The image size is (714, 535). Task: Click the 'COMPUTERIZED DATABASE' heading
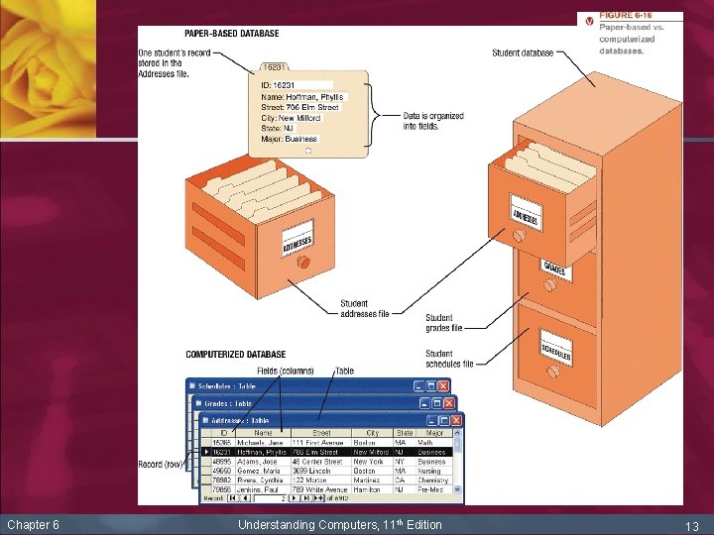tap(236, 355)
